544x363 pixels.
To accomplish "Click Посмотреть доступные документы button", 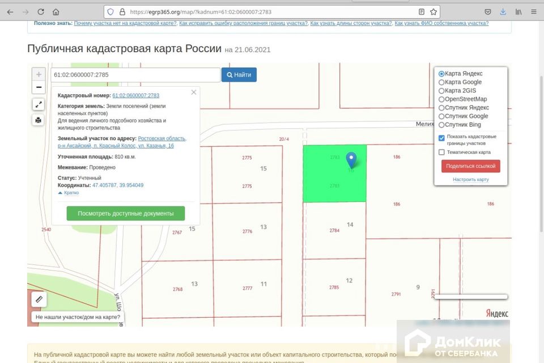I will [125, 213].
